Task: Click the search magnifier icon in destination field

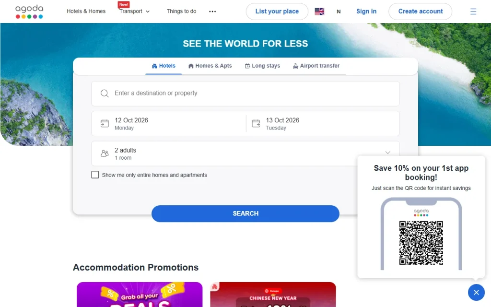Action: pos(105,94)
